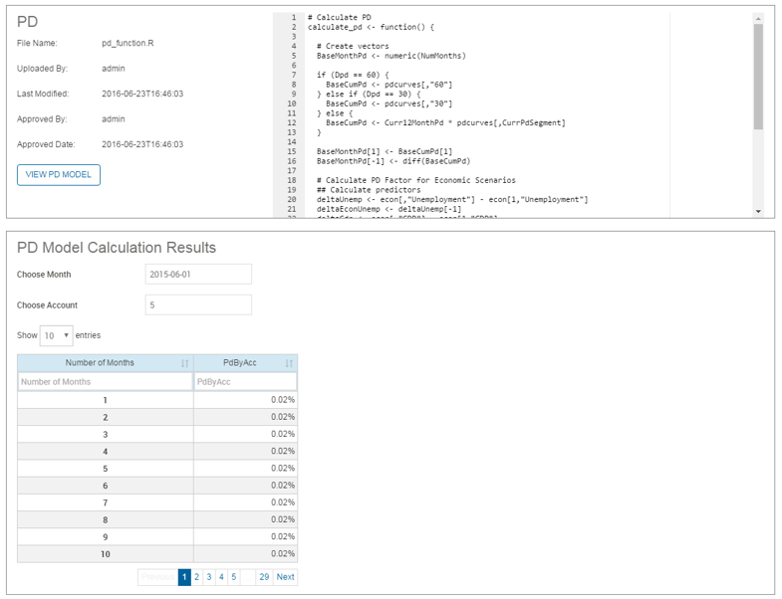Click the code viewer scroll-down arrow
Screen dimensions: 782x599
coord(758,211)
